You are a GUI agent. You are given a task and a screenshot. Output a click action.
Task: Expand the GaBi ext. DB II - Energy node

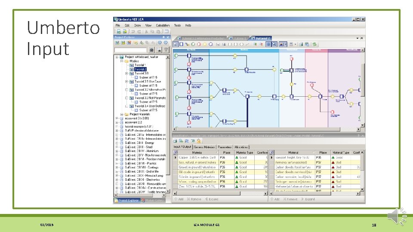(x=117, y=143)
